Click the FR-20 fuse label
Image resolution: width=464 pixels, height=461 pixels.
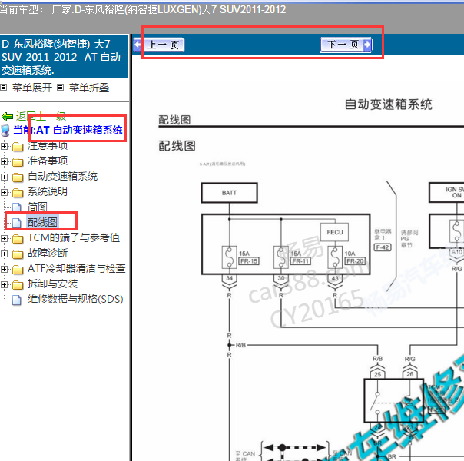(x=355, y=261)
